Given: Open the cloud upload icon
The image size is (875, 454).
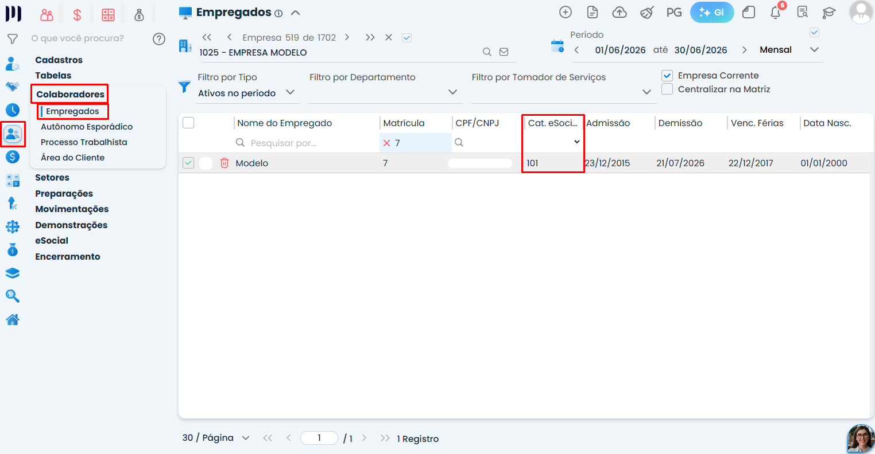Looking at the screenshot, I should point(620,13).
